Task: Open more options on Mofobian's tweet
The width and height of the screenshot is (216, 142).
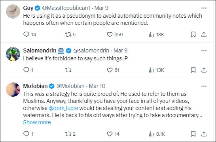Action: 204,86
